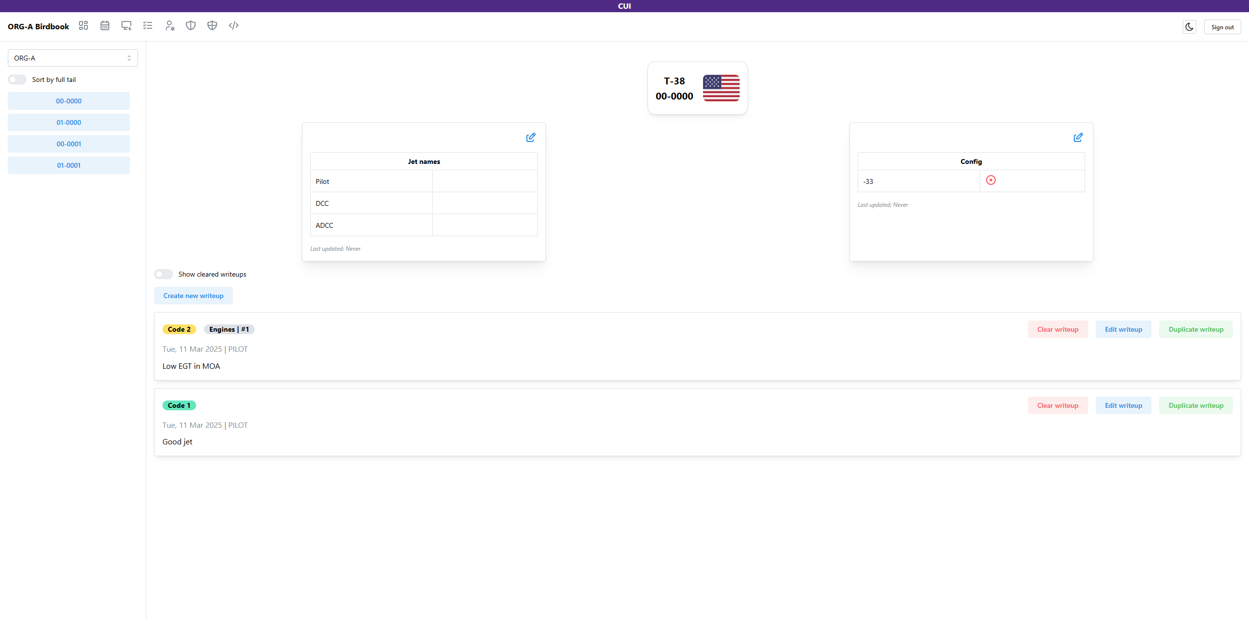Viewport: 1249px width, 620px height.
Task: Duplicate the Engines #1 writeup
Action: tap(1196, 329)
